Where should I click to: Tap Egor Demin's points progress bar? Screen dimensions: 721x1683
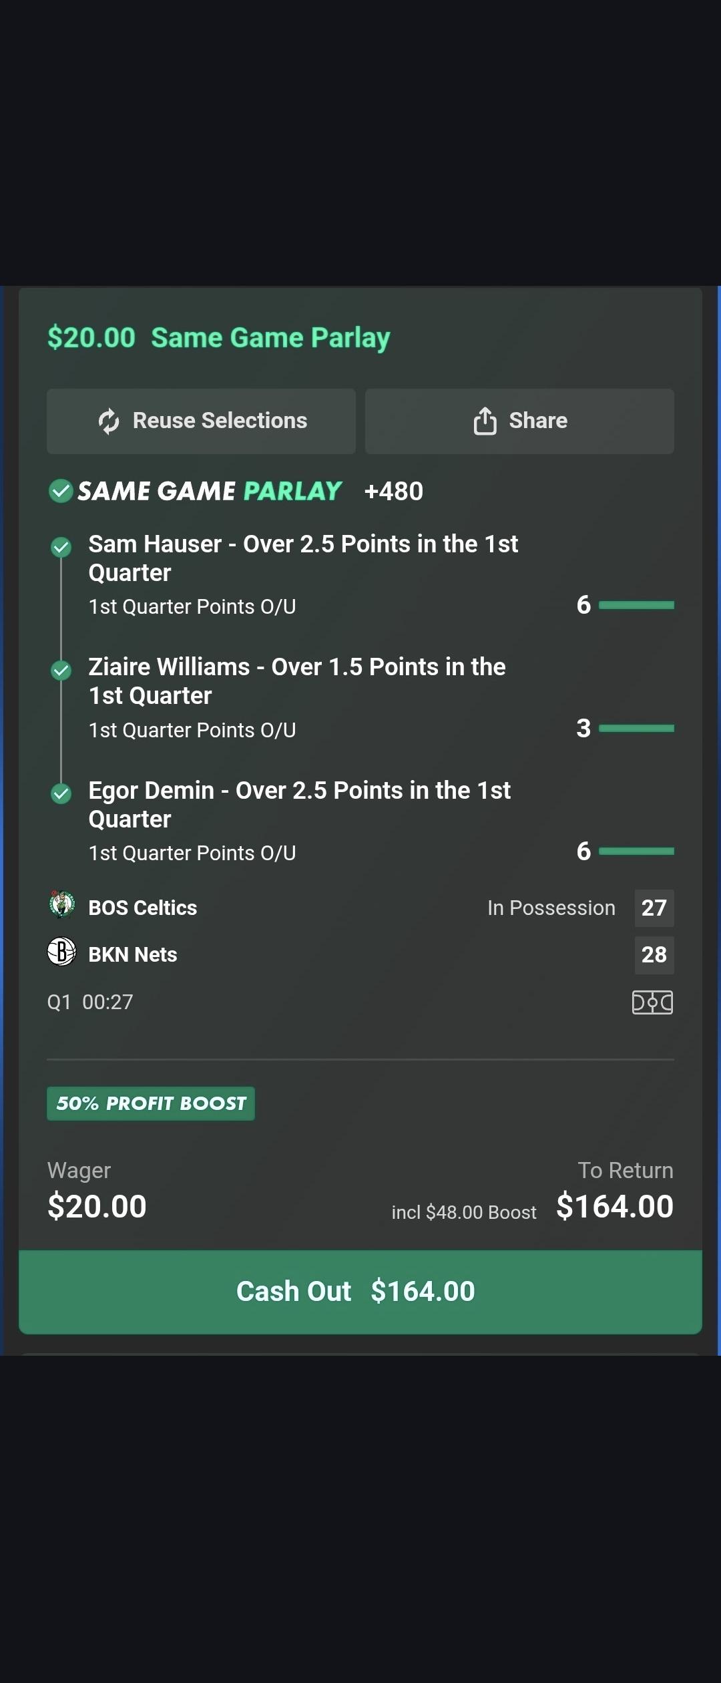pyautogui.click(x=636, y=852)
